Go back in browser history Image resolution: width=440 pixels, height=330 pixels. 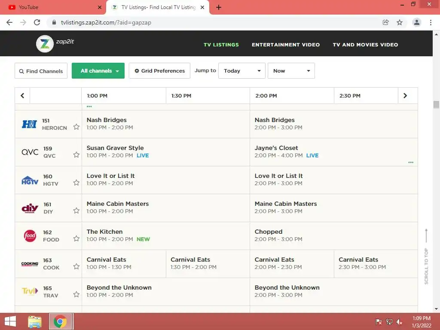9,22
